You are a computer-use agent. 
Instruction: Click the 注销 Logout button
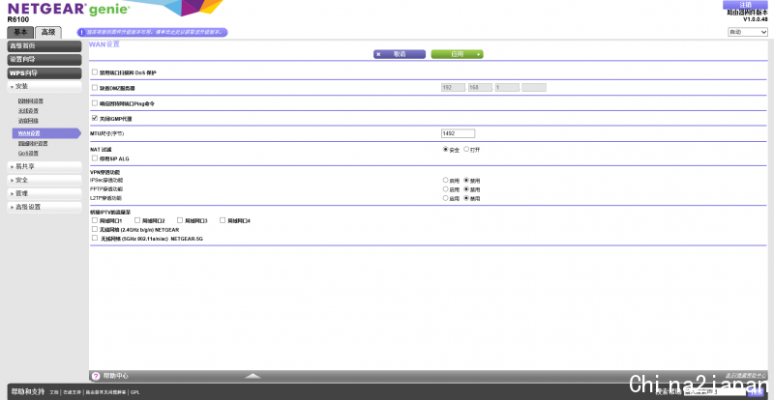(745, 5)
